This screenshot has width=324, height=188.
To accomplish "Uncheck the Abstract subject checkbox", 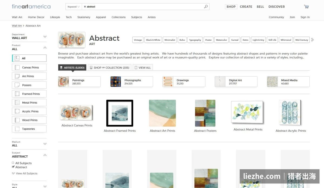I will [x=13, y=167].
